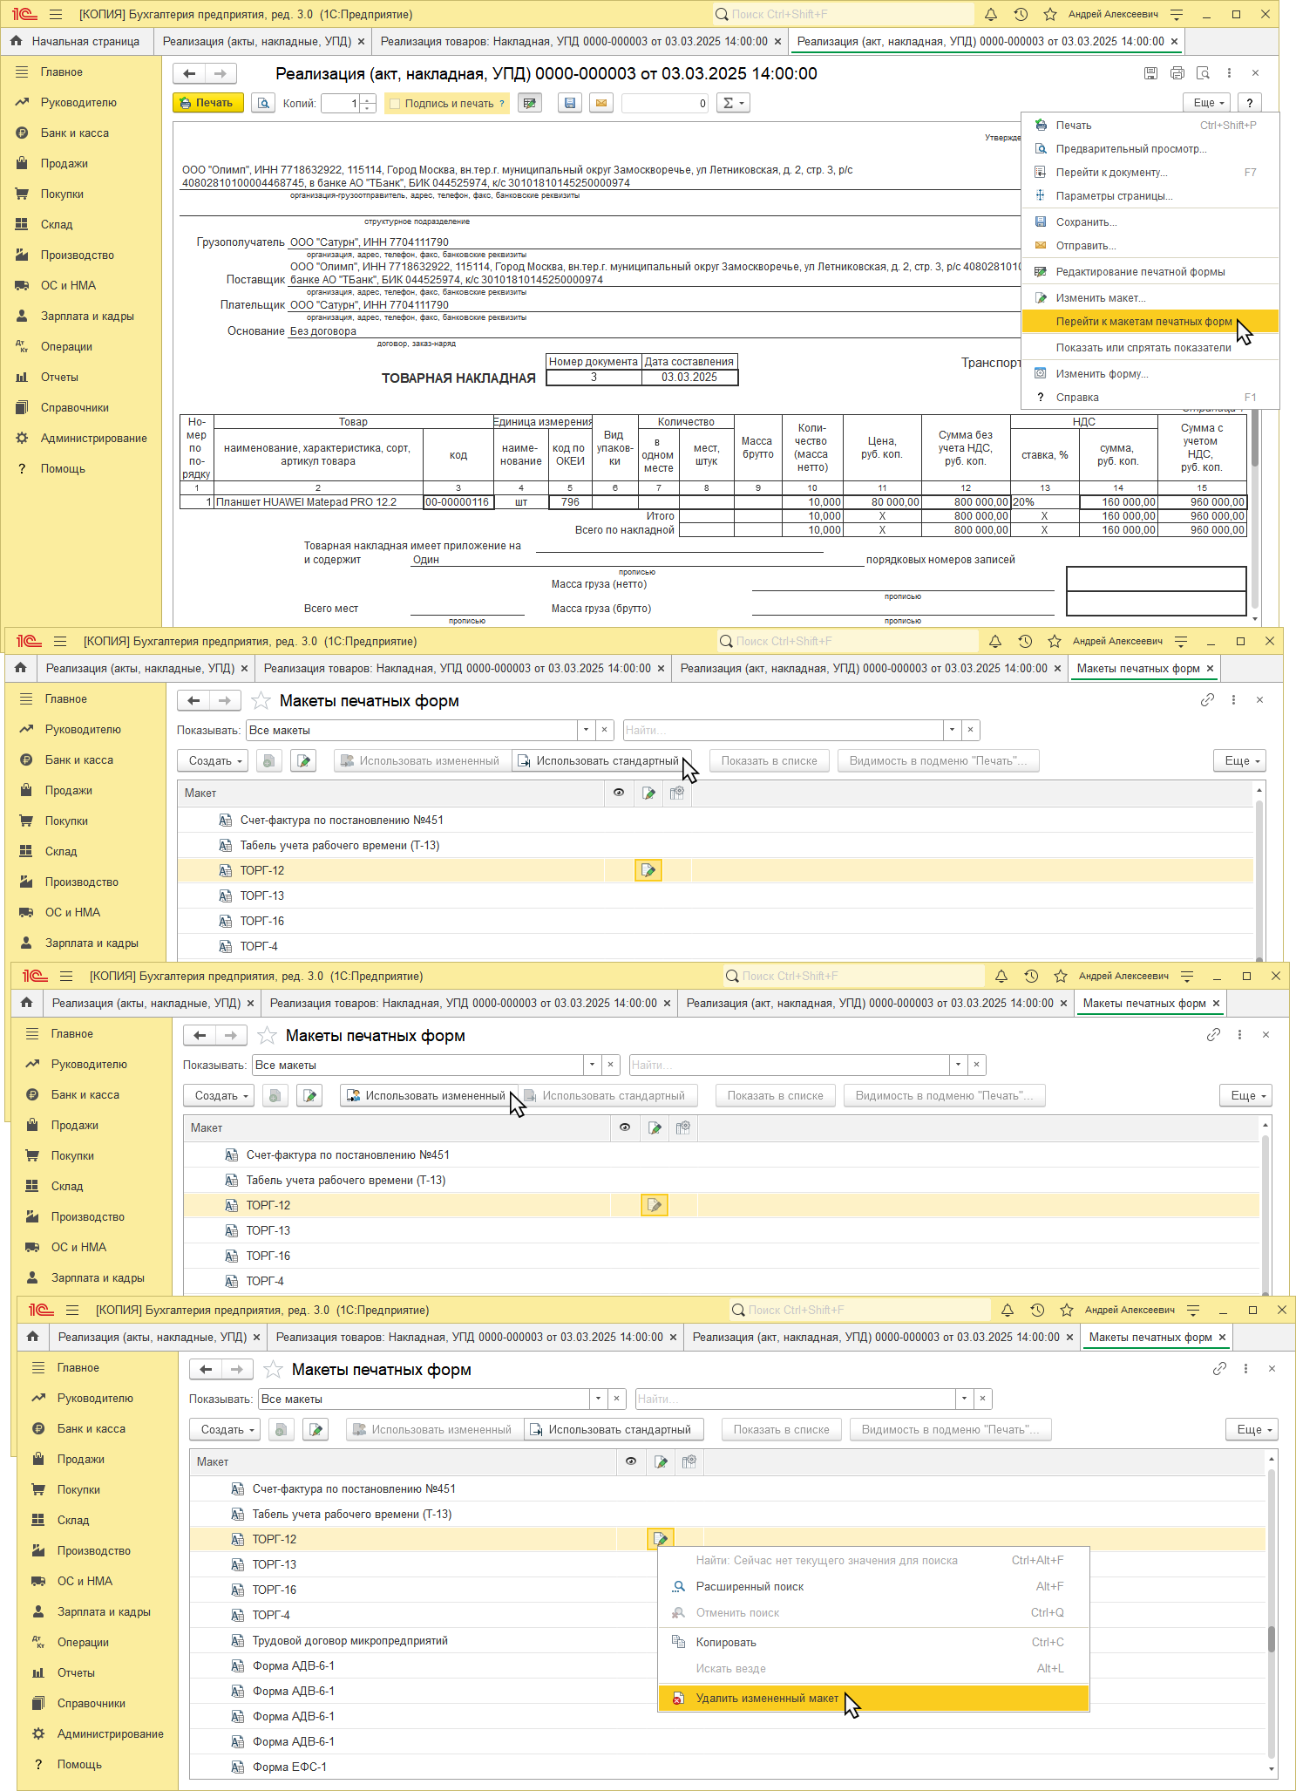Open three-dot menu in print form window header
This screenshot has height=1791, width=1296.
click(1229, 73)
